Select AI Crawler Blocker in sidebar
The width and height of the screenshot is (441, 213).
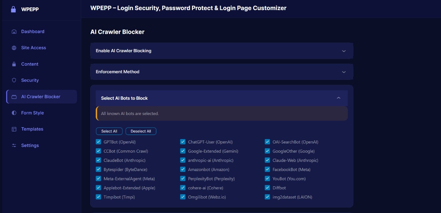coord(41,97)
